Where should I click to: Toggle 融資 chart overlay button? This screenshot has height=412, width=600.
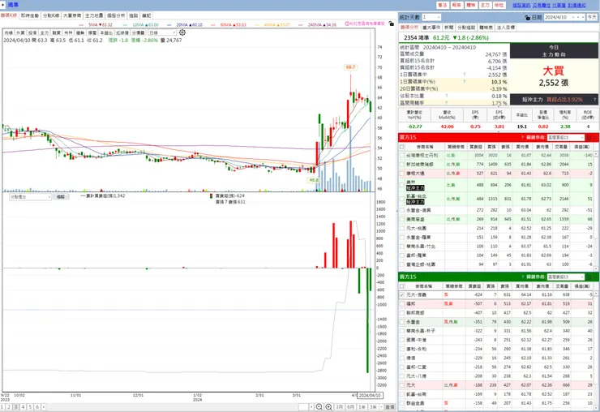pos(56,33)
